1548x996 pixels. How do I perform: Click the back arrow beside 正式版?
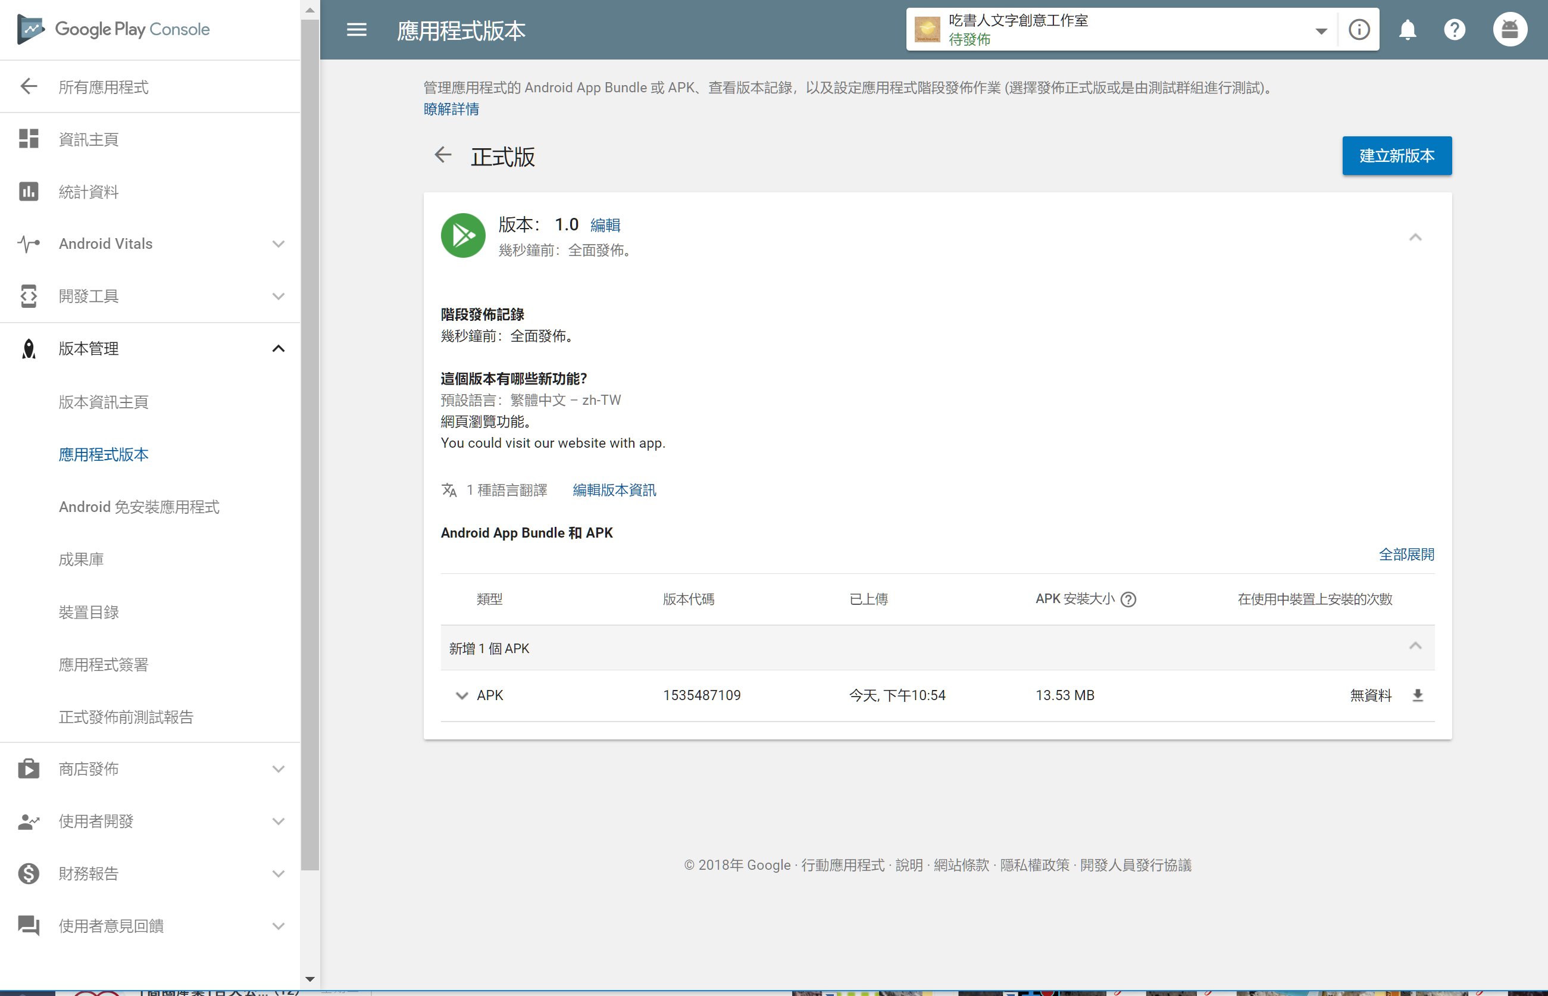(x=443, y=155)
